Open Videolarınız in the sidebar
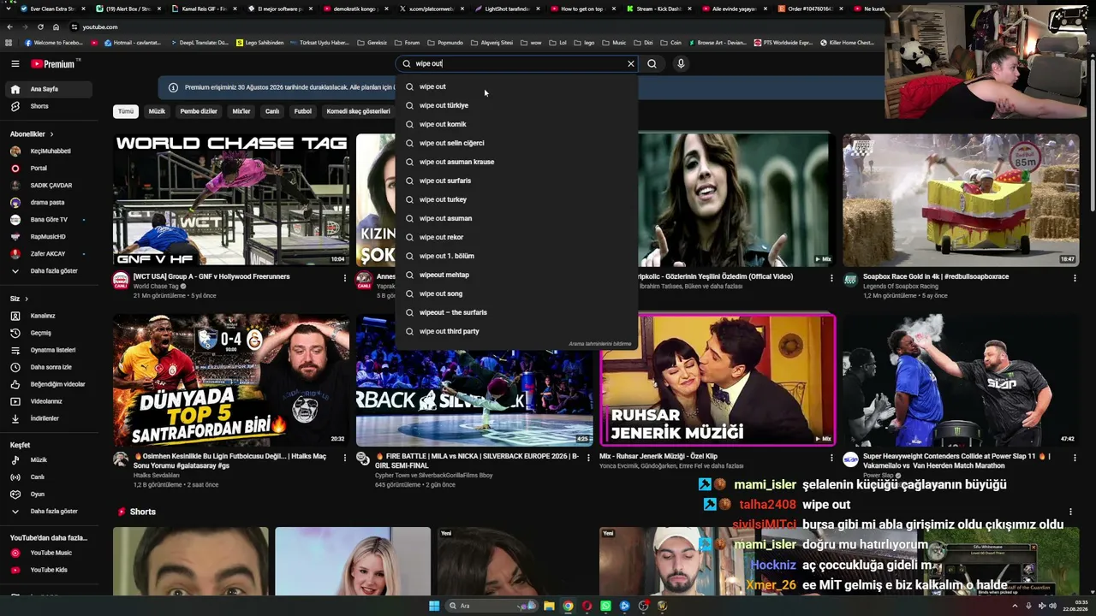 click(48, 401)
